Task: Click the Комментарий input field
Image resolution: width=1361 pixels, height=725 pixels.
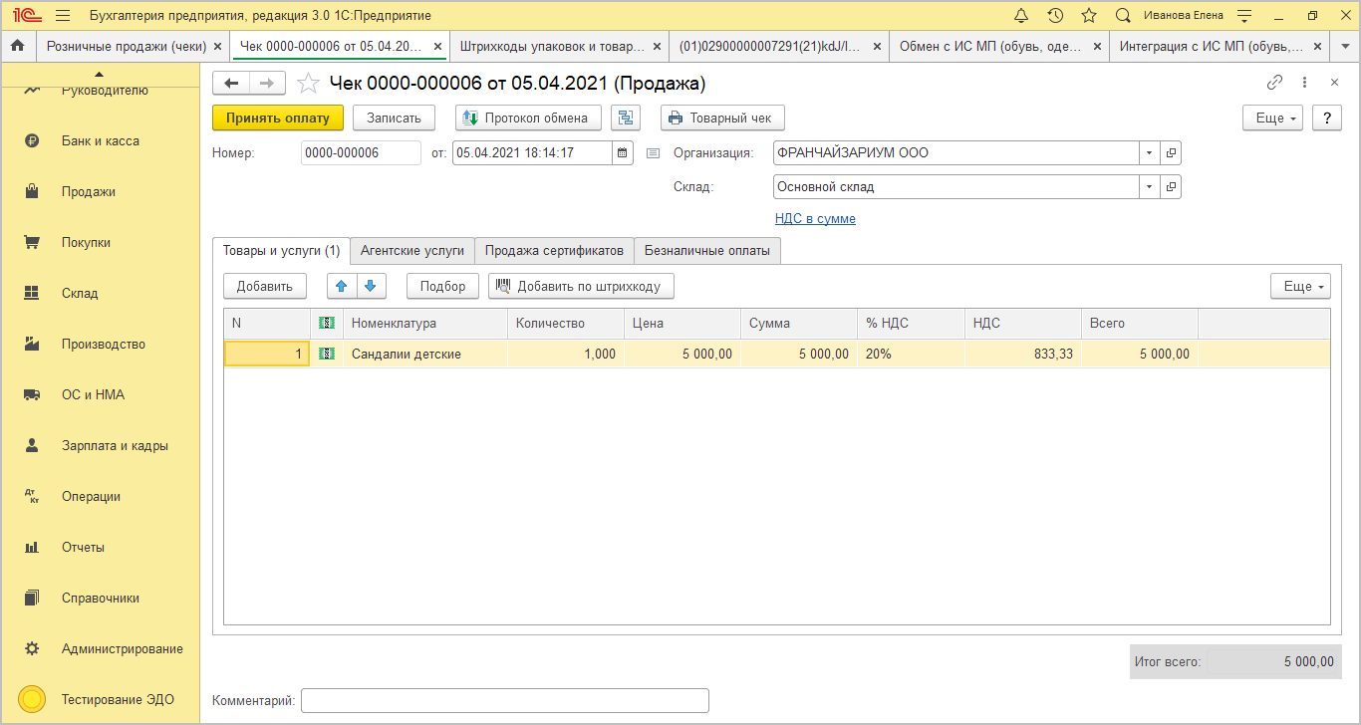Action: (x=505, y=701)
